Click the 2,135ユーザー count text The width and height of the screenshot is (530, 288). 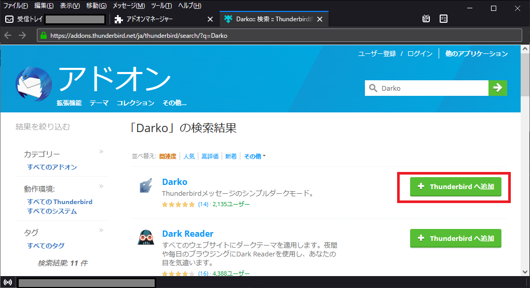point(231,204)
